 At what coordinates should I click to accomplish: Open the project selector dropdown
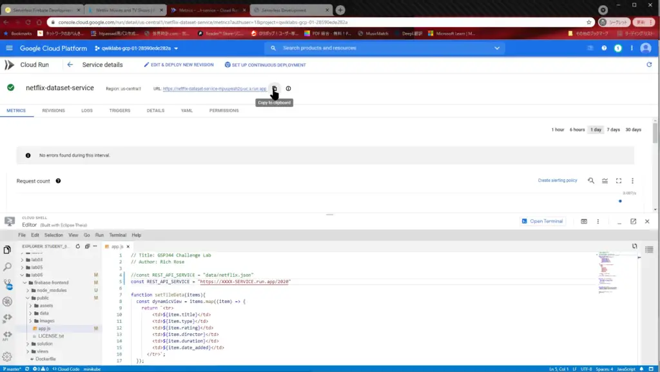[136, 48]
